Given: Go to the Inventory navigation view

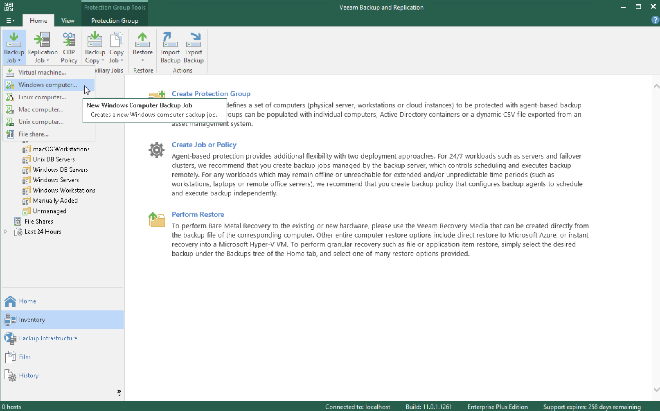Looking at the screenshot, I should coord(63,320).
